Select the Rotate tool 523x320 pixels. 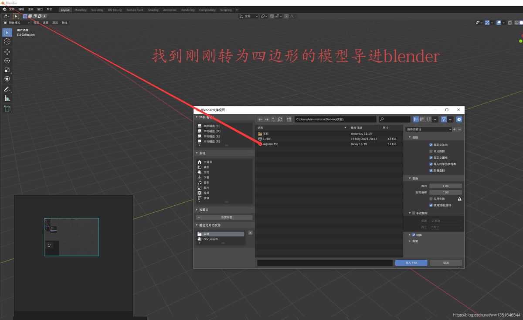[x=7, y=61]
